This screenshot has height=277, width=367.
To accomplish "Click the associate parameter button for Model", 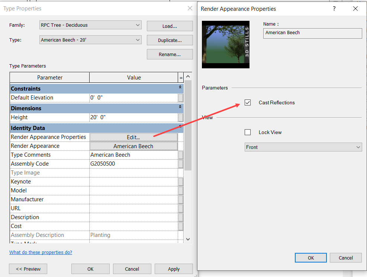I will tap(181, 190).
